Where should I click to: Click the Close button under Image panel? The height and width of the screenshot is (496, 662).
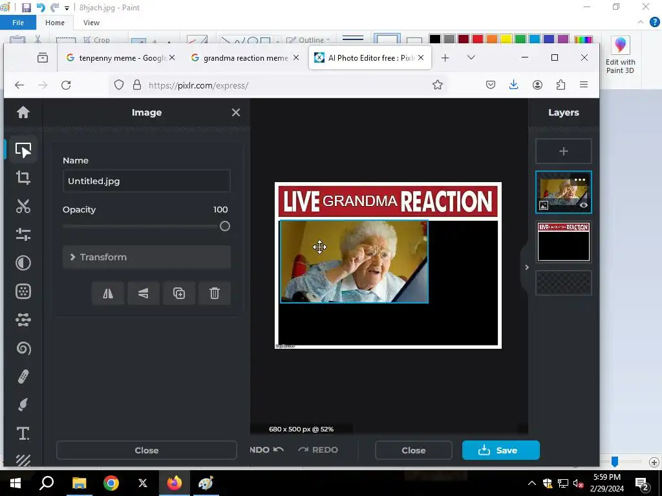click(147, 450)
